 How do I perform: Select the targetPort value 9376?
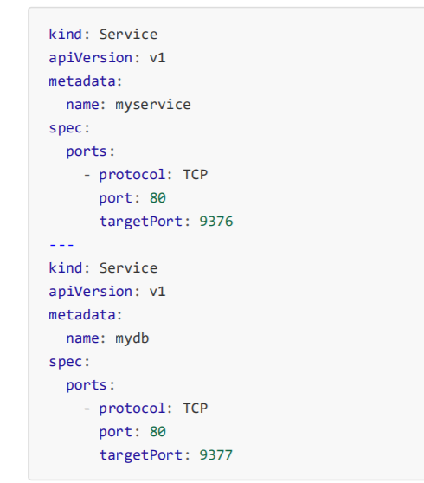216,222
